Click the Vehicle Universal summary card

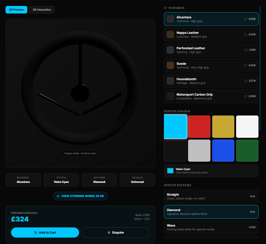point(137,180)
